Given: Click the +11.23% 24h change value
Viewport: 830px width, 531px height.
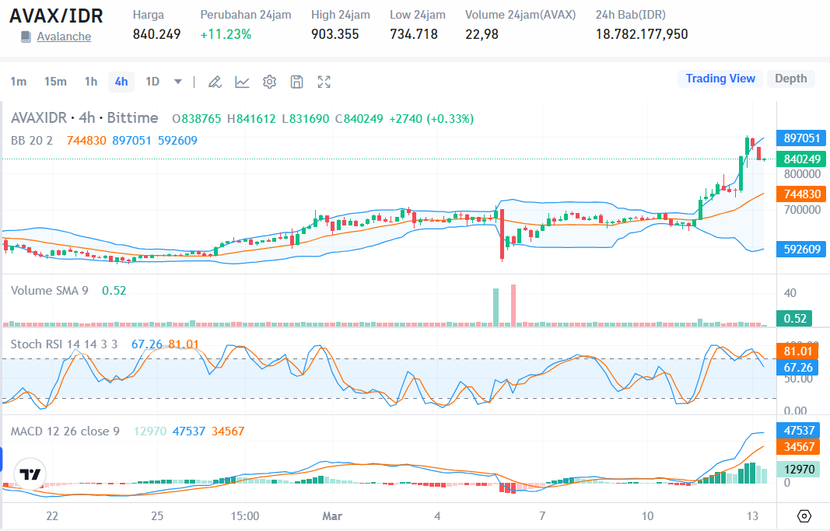Looking at the screenshot, I should [226, 34].
